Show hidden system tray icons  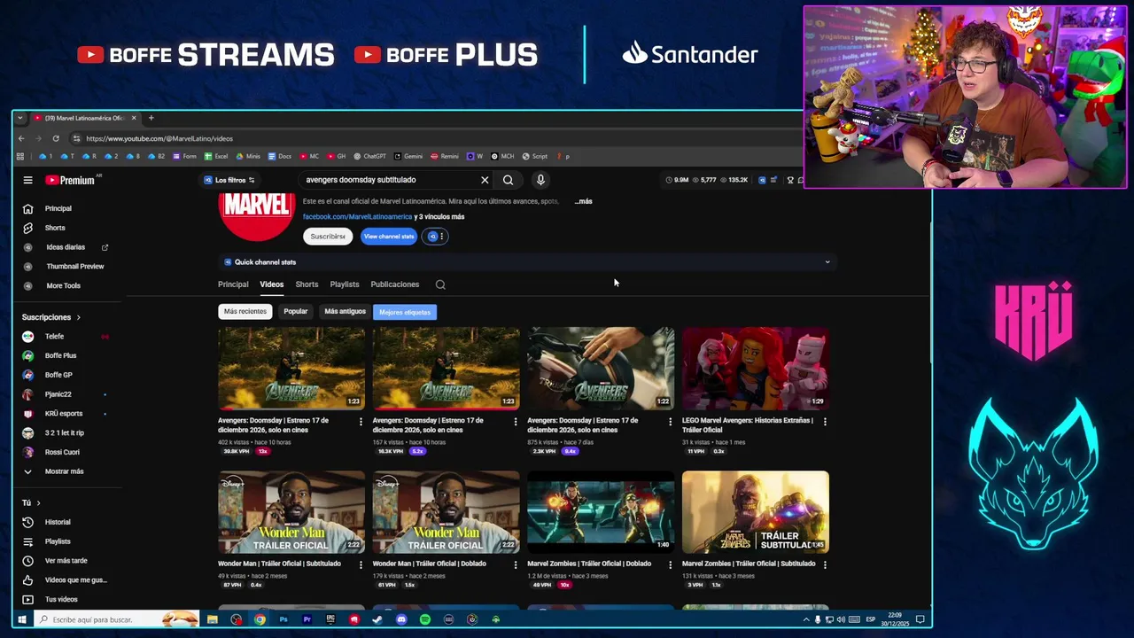[806, 619]
